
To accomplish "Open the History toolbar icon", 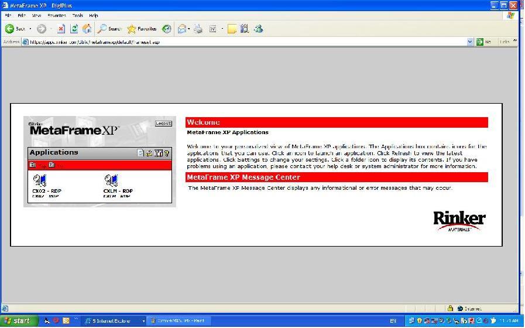I will click(x=167, y=28).
